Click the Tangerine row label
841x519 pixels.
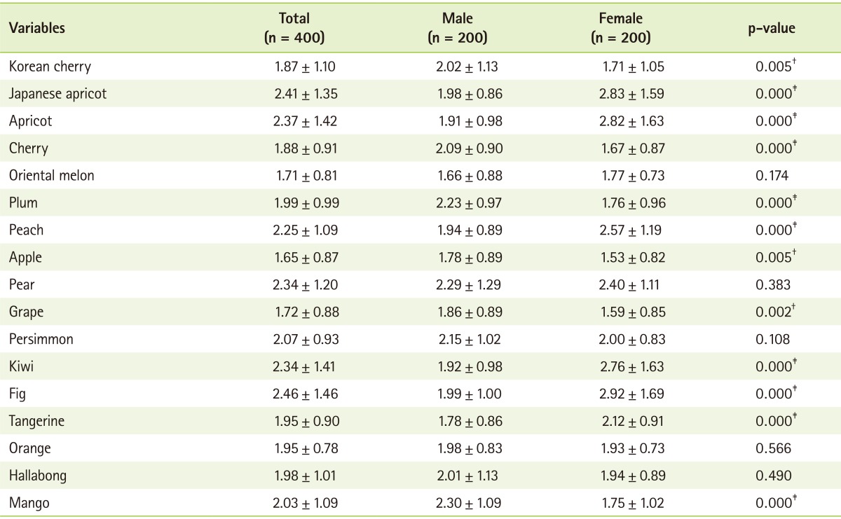(x=40, y=421)
